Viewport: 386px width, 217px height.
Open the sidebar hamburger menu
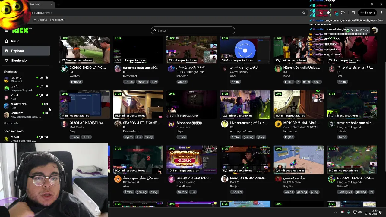click(x=6, y=30)
